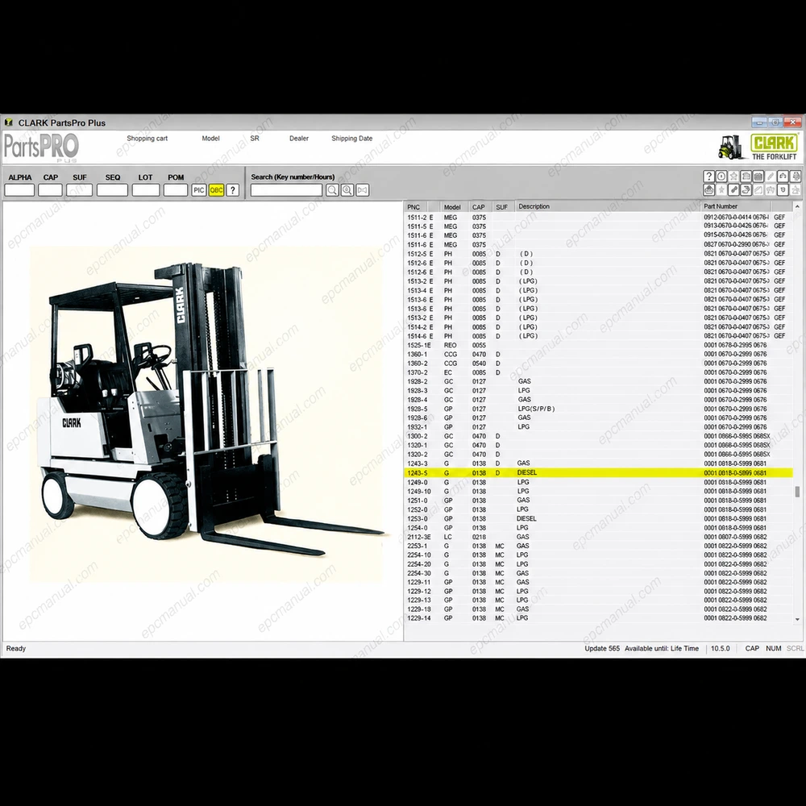Click the printer icon in top-right toolbar
This screenshot has width=806, height=806.
pos(746,177)
